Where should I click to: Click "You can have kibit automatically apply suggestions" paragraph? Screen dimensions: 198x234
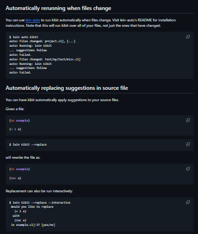coord(62,100)
